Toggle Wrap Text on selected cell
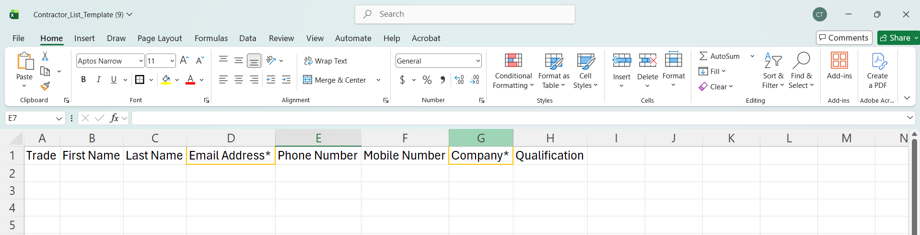920x235 pixels. coord(326,61)
